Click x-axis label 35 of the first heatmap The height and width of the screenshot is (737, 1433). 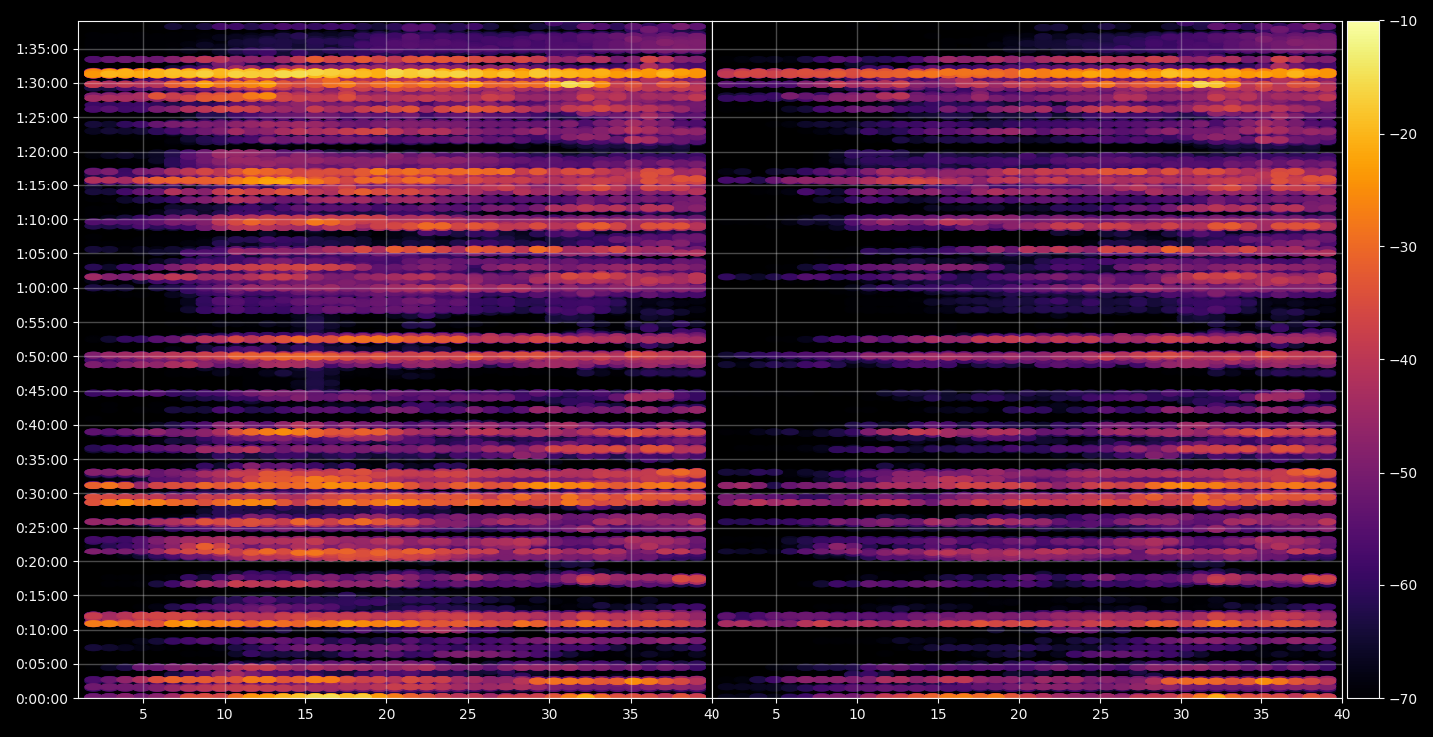[x=631, y=714]
